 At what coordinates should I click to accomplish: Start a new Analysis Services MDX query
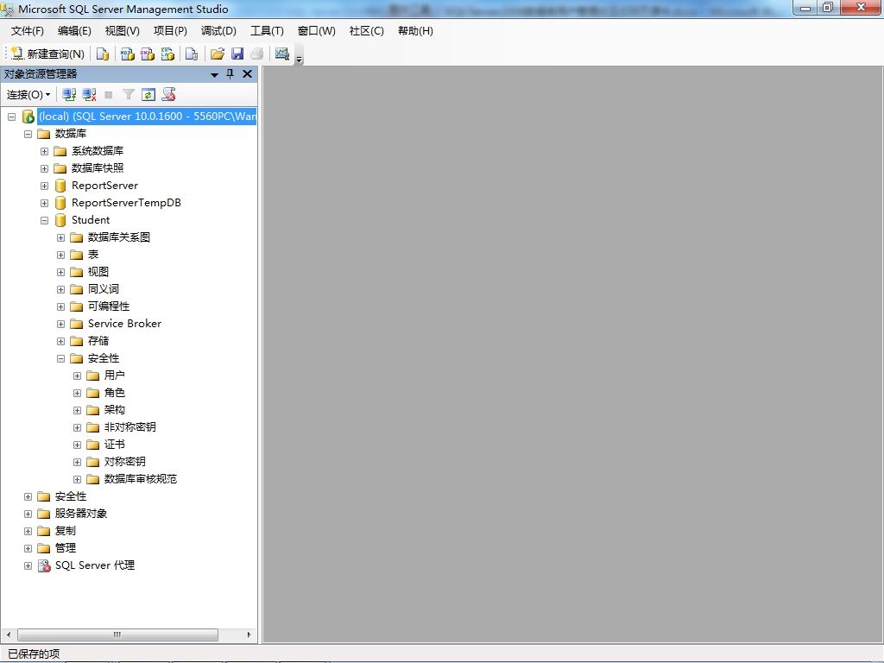[x=128, y=54]
